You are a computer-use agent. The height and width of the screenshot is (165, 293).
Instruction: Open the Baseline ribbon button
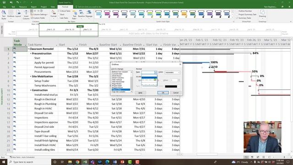pyautogui.click(x=81, y=14)
